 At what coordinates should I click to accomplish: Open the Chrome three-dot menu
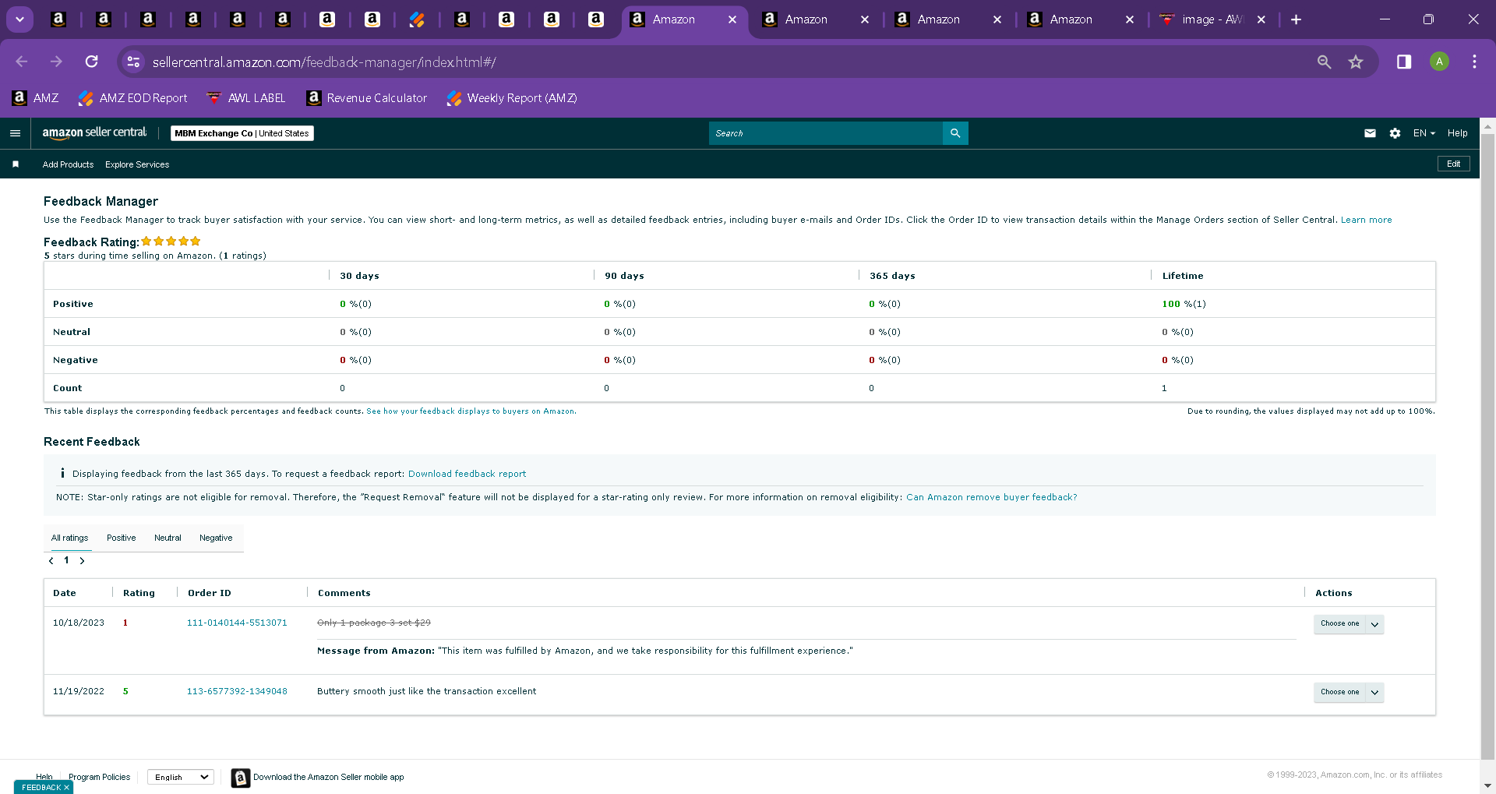point(1474,62)
